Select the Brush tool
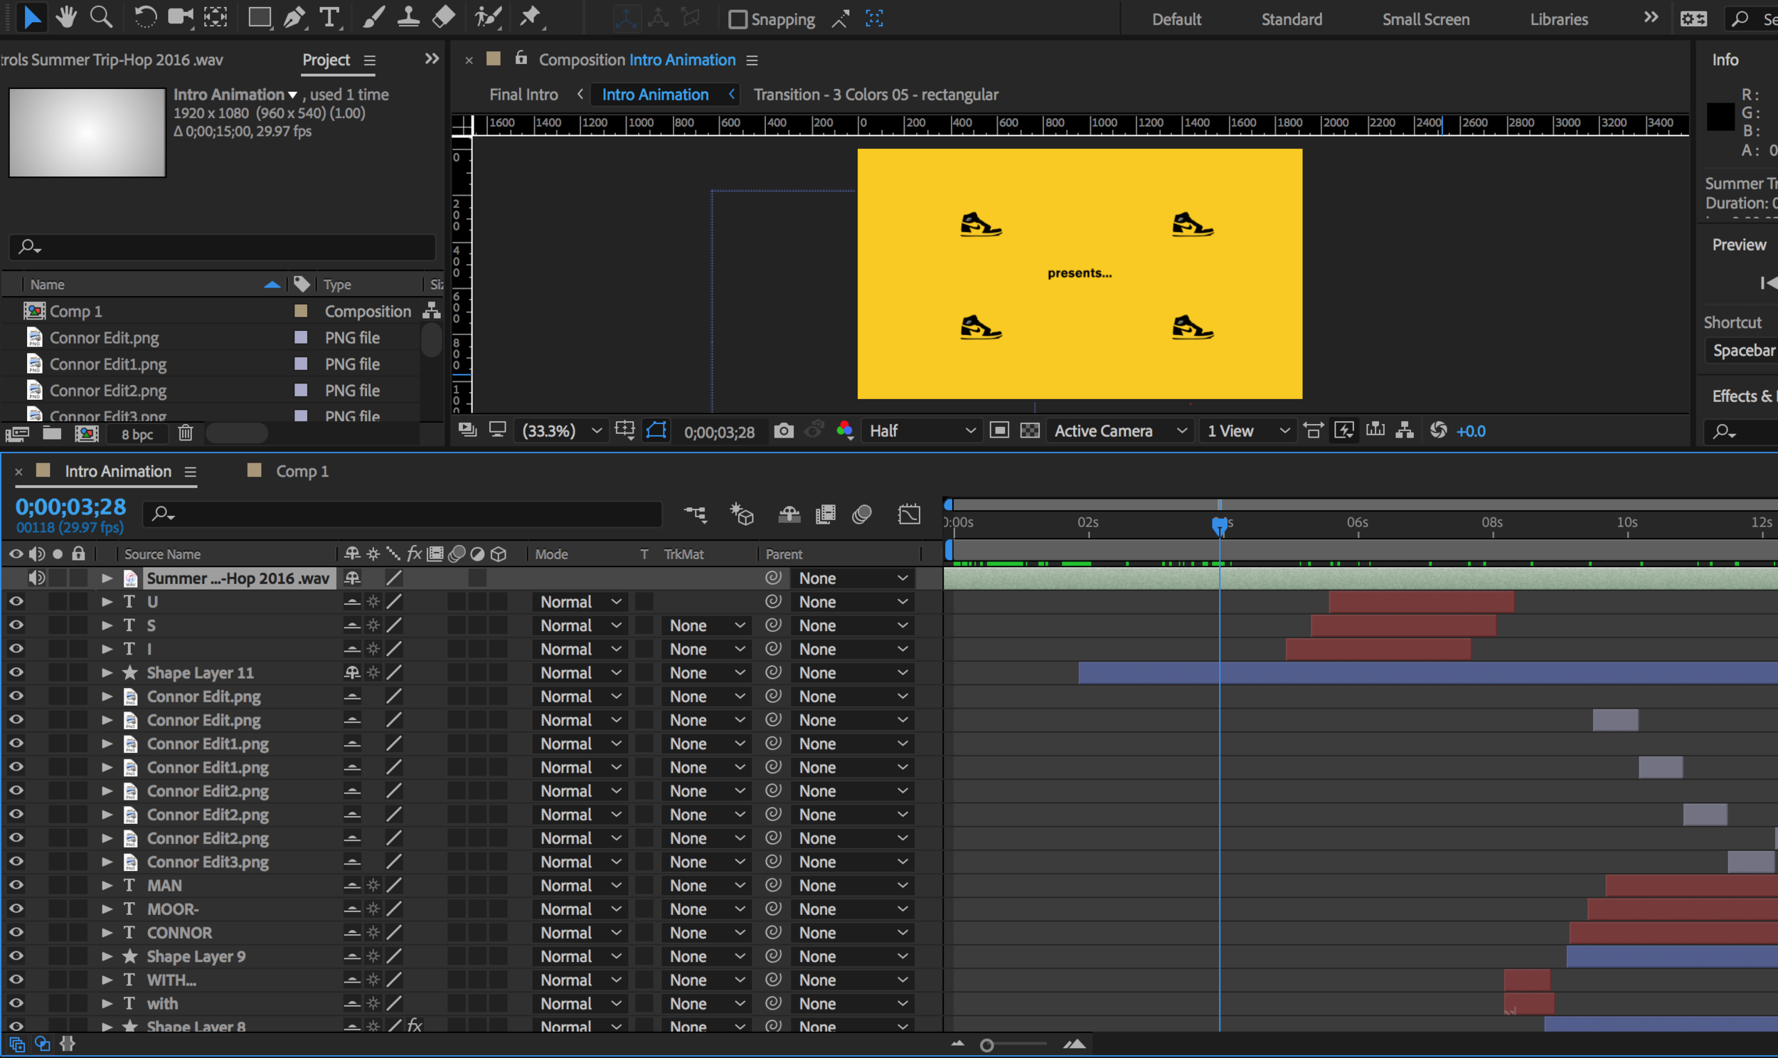This screenshot has width=1778, height=1058. [374, 17]
